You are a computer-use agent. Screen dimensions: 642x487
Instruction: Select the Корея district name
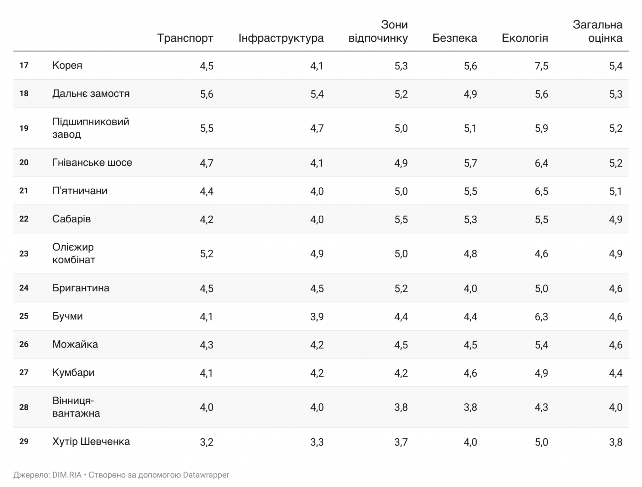pos(67,65)
